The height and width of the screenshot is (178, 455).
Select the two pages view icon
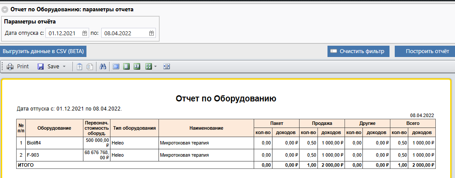137,67
